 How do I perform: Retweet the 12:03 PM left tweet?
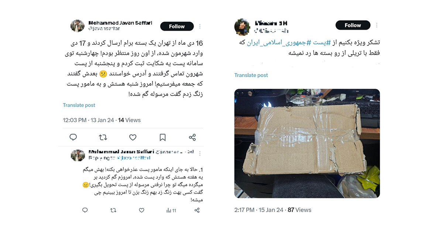(x=103, y=137)
